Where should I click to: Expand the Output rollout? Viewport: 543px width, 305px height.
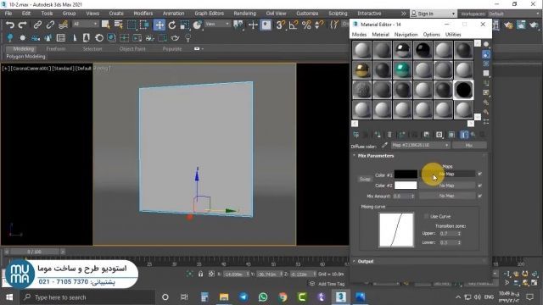366,262
